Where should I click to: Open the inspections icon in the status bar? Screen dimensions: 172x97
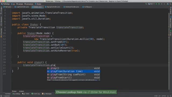(x=170, y=96)
